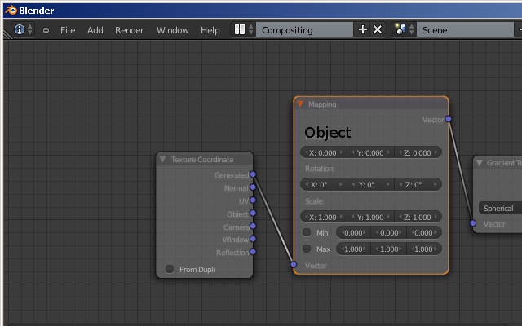This screenshot has width=522, height=326.
Task: Click the Camera output socket
Action: click(x=253, y=226)
